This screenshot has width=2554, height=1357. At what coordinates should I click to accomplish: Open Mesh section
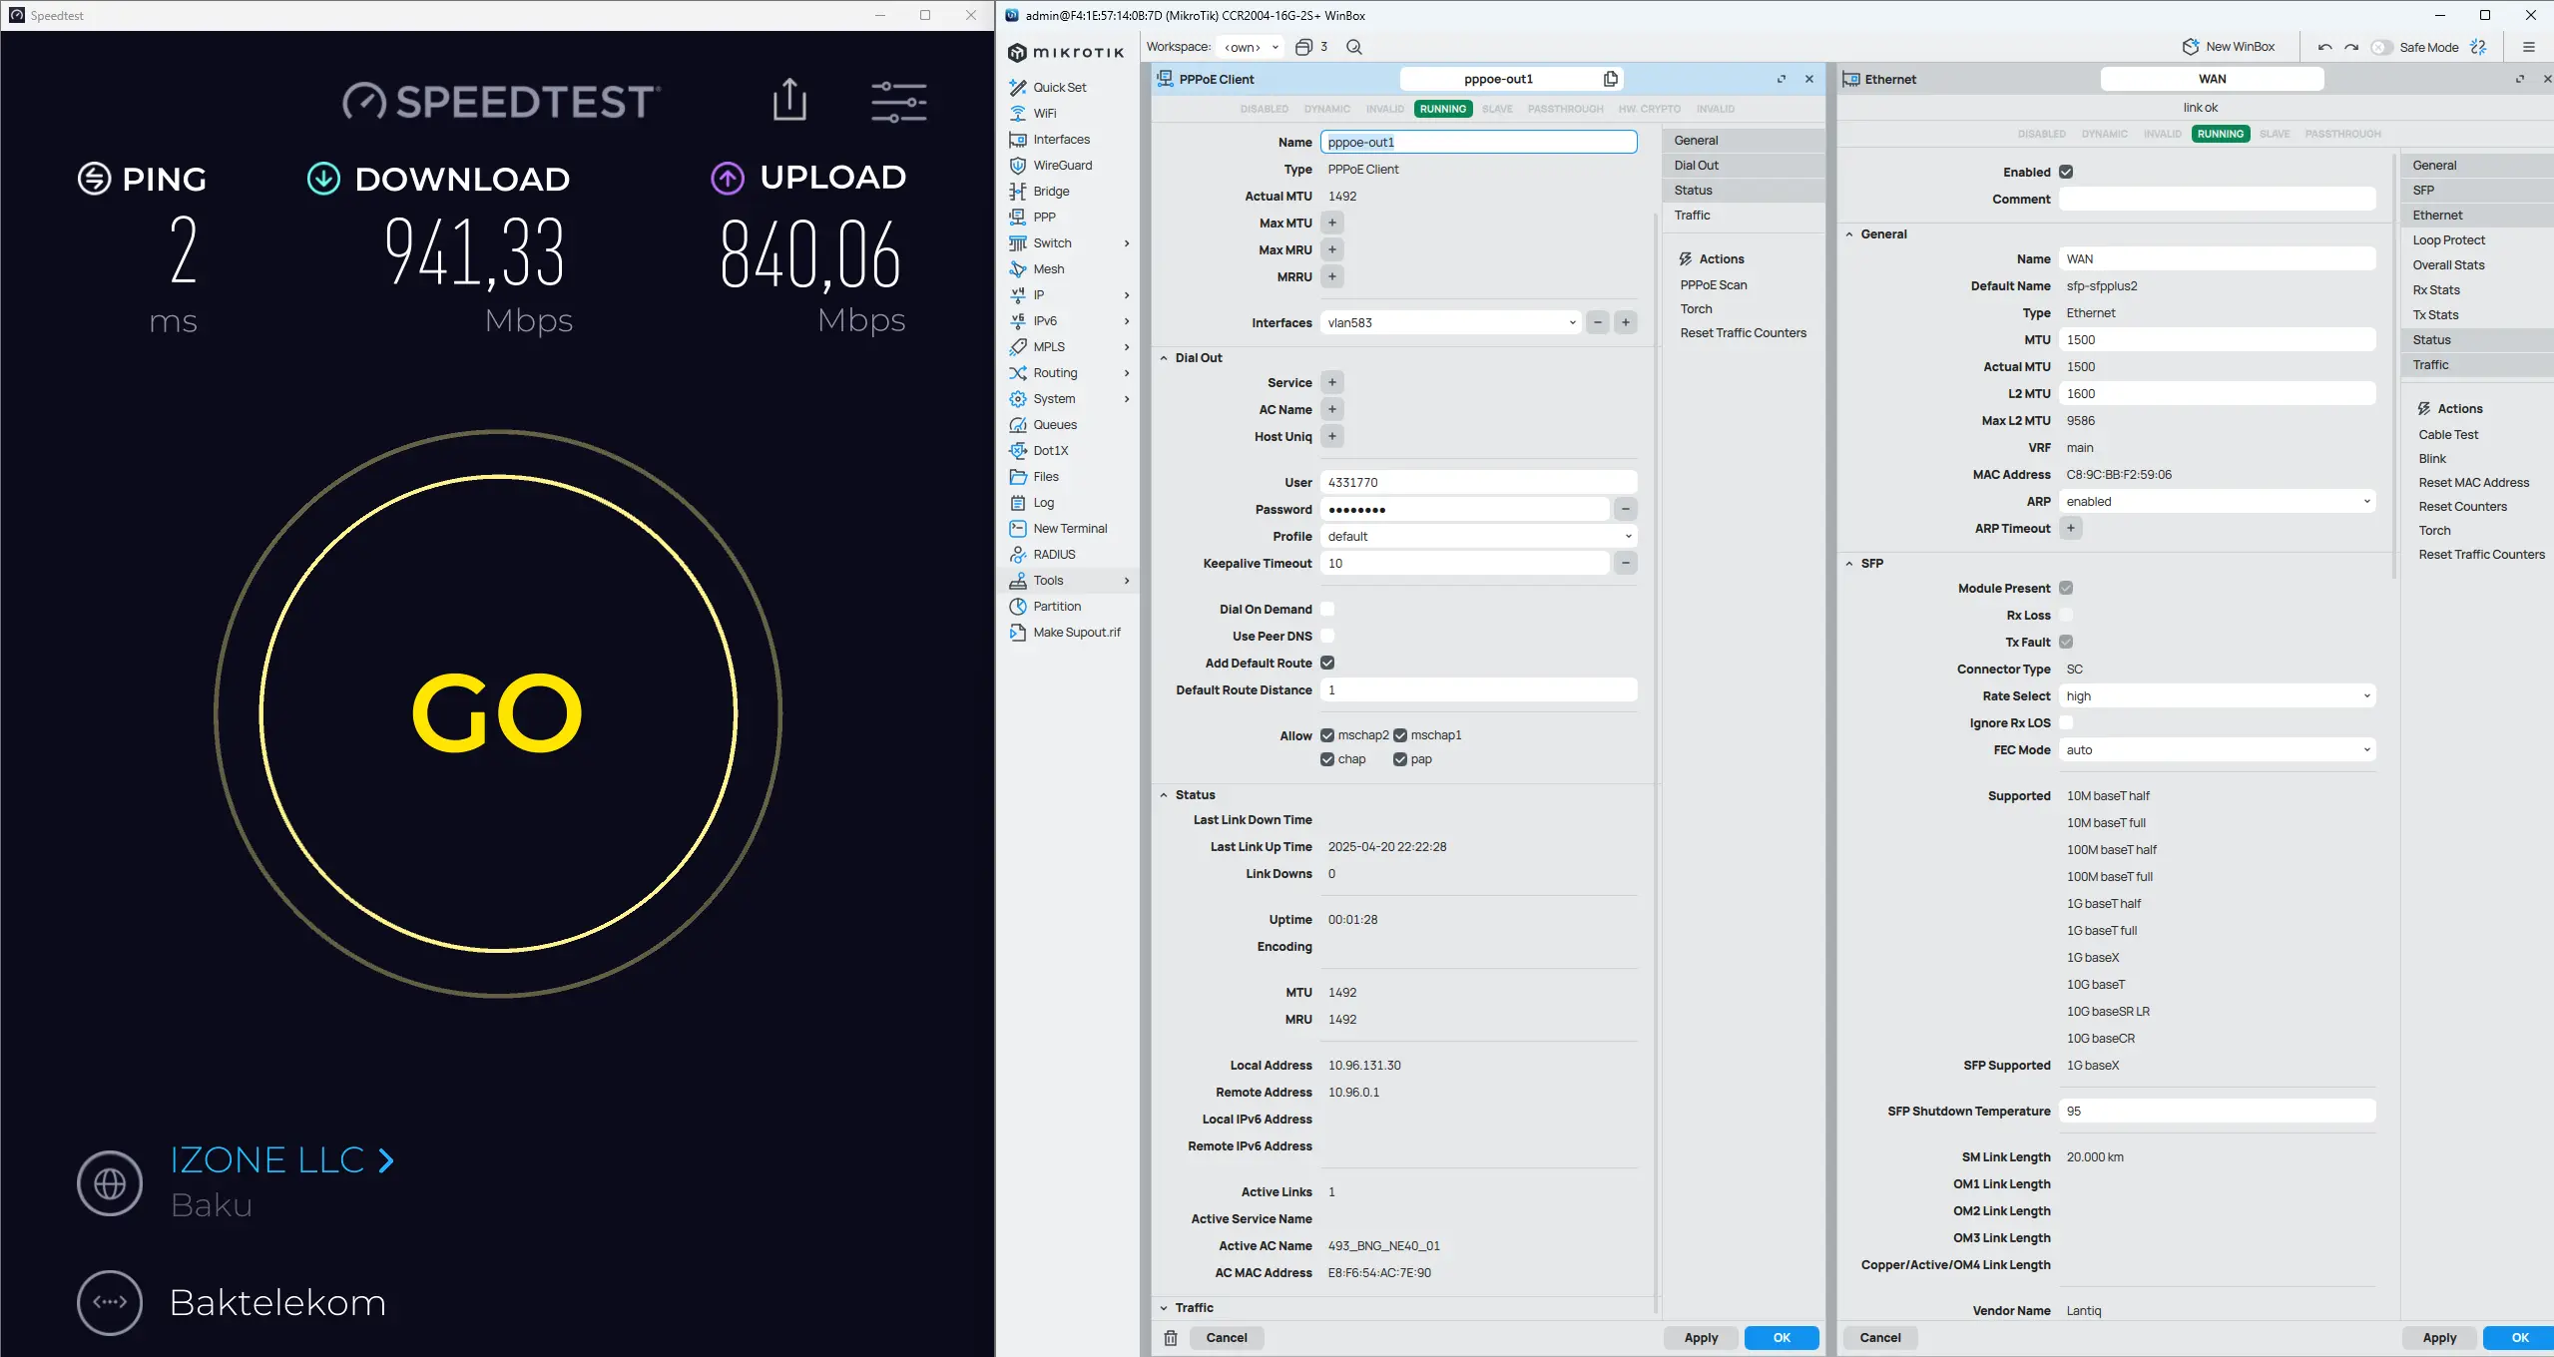tap(1048, 268)
